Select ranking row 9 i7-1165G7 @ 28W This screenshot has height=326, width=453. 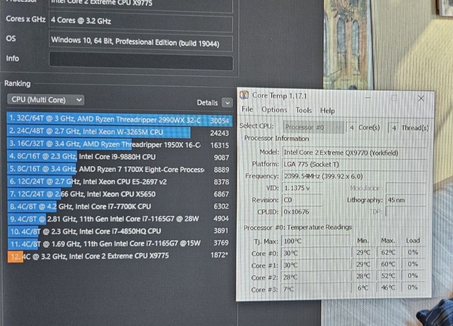119,219
